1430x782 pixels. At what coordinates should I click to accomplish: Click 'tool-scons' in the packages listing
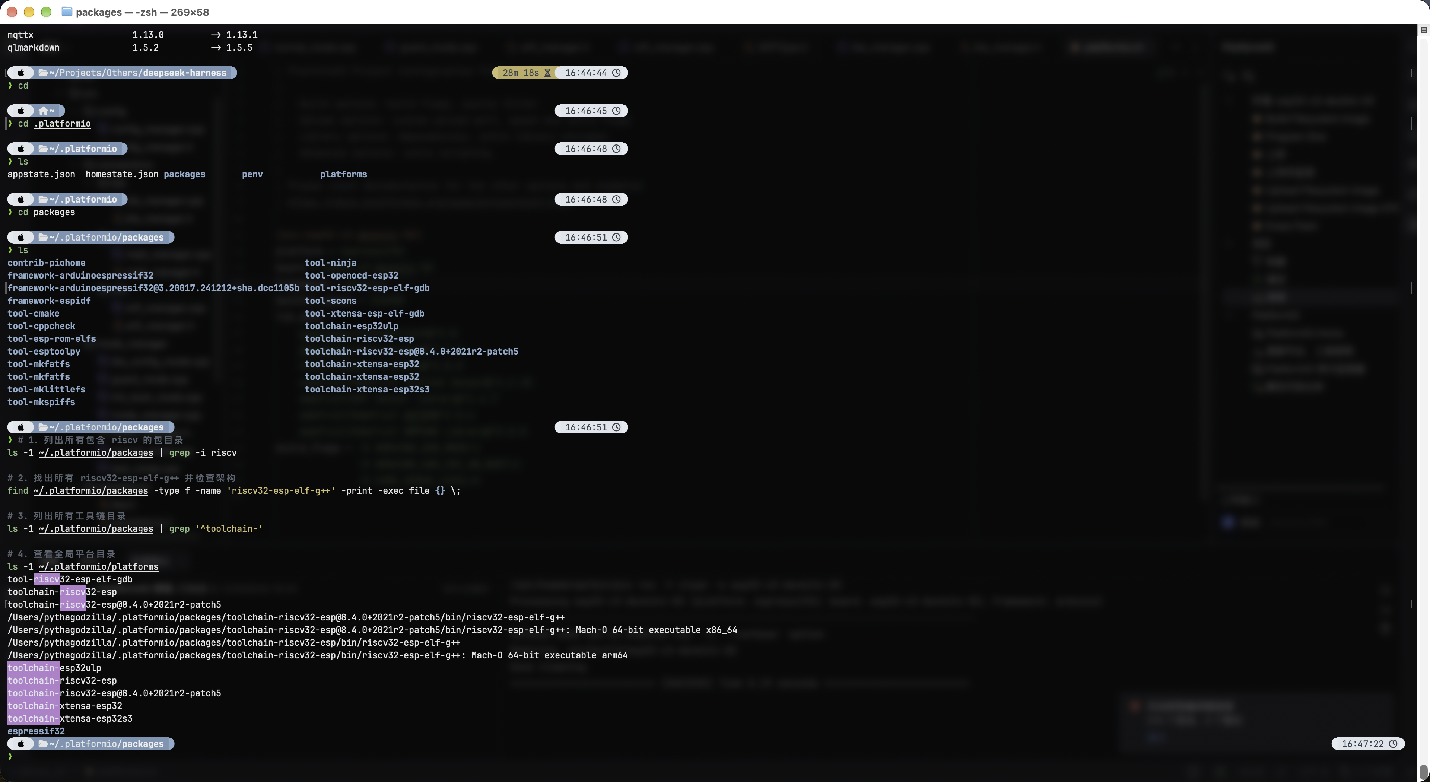pos(330,300)
